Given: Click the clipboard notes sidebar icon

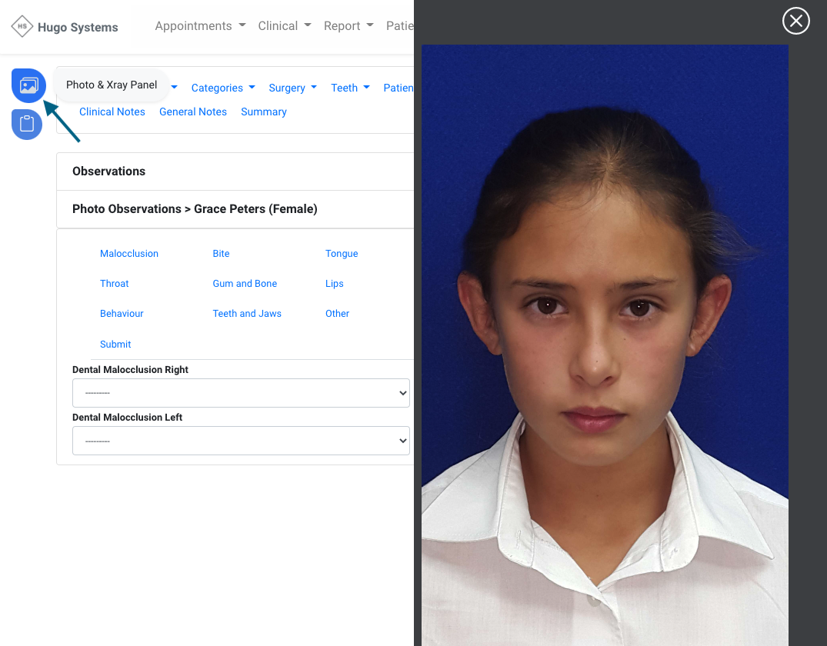Looking at the screenshot, I should pyautogui.click(x=27, y=124).
